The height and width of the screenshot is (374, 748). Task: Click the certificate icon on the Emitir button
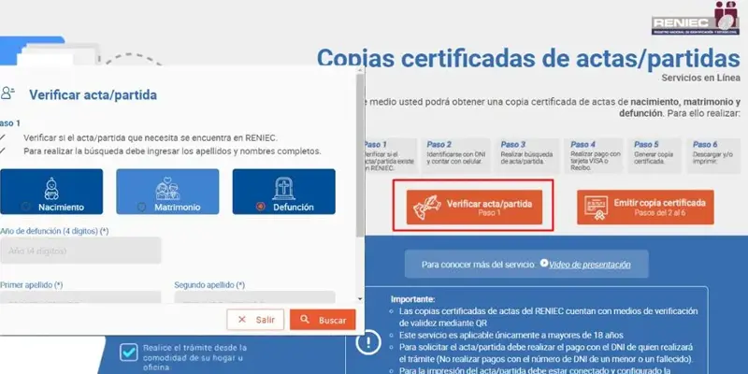point(597,208)
